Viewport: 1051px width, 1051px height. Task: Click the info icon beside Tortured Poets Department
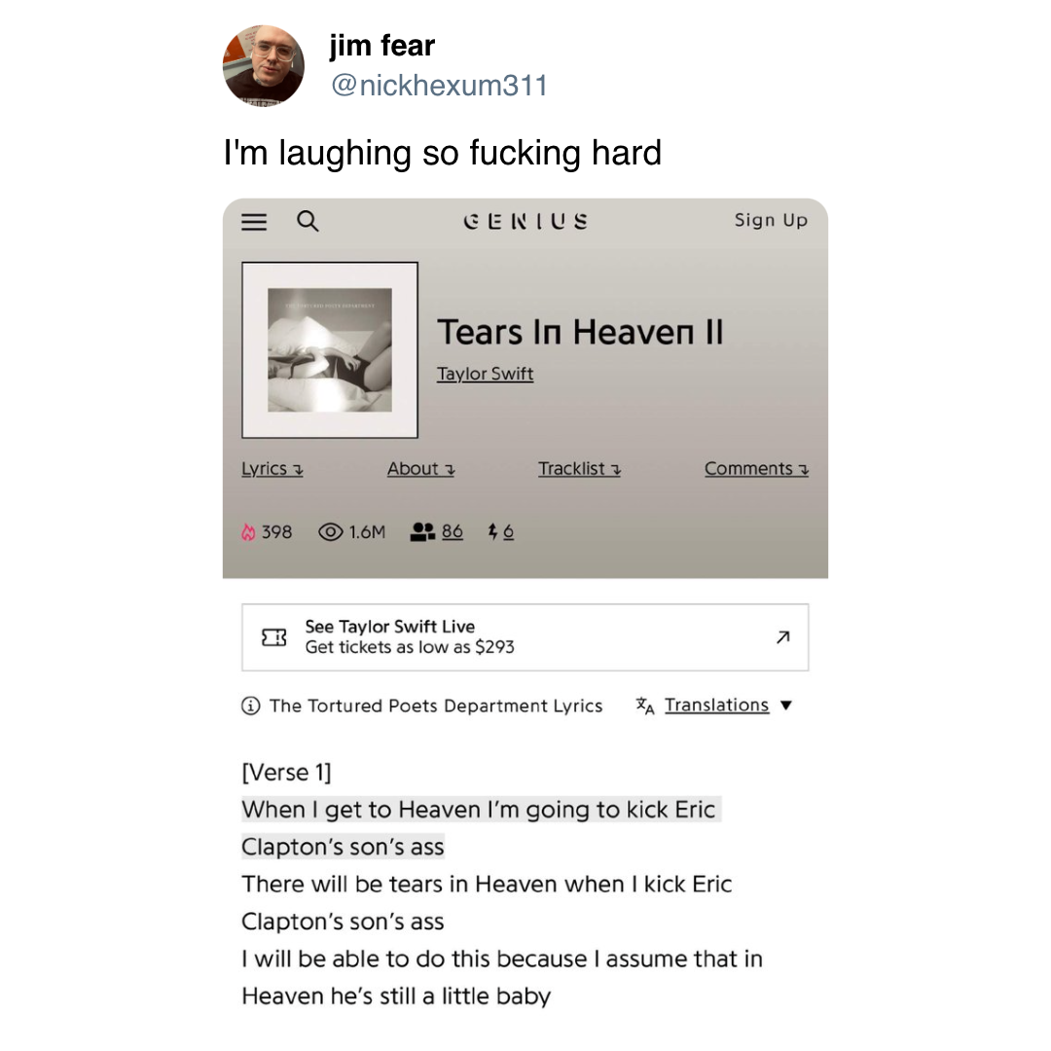[x=251, y=706]
